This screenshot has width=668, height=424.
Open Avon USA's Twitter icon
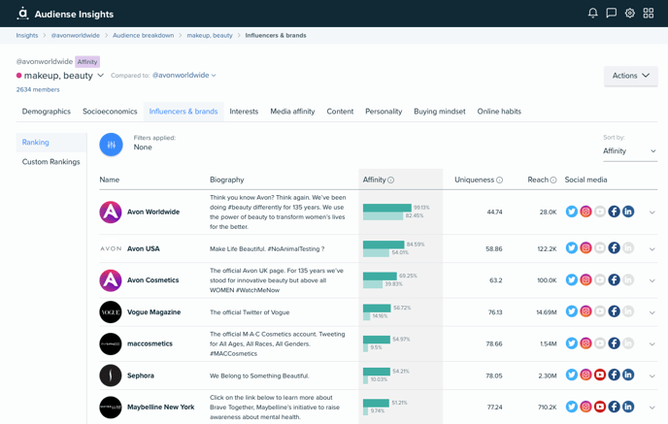tap(571, 248)
